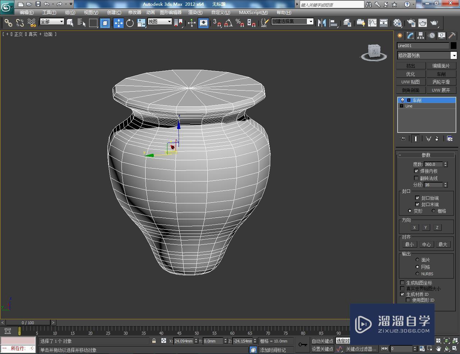Switch to the Hierarchy panel icon

(x=420, y=36)
